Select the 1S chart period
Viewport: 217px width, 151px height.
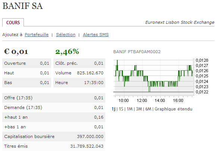click(121, 109)
